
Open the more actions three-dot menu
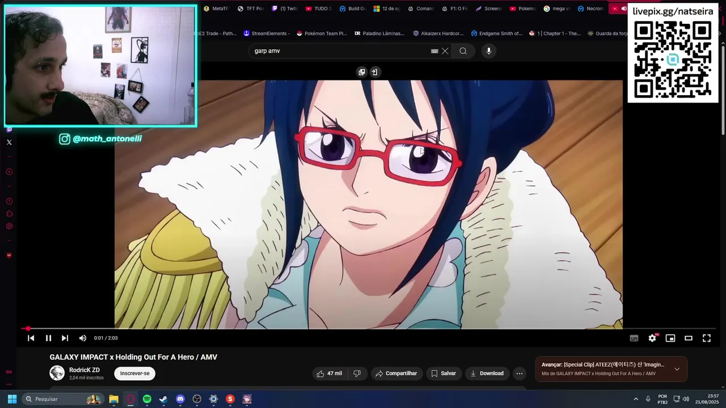520,373
